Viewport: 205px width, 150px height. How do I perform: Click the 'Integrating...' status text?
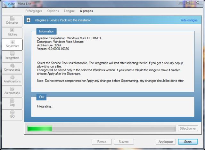pos(45,107)
